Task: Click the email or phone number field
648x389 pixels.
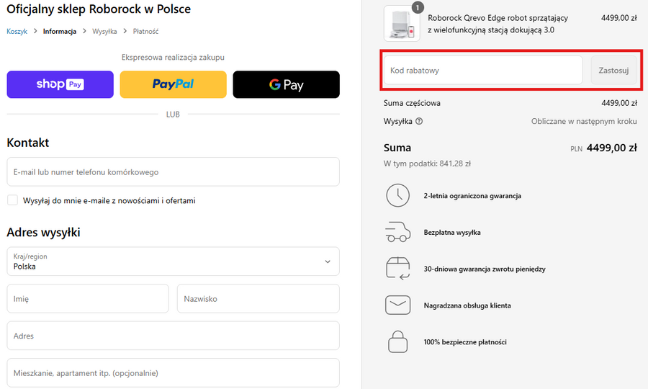Action: tap(173, 172)
